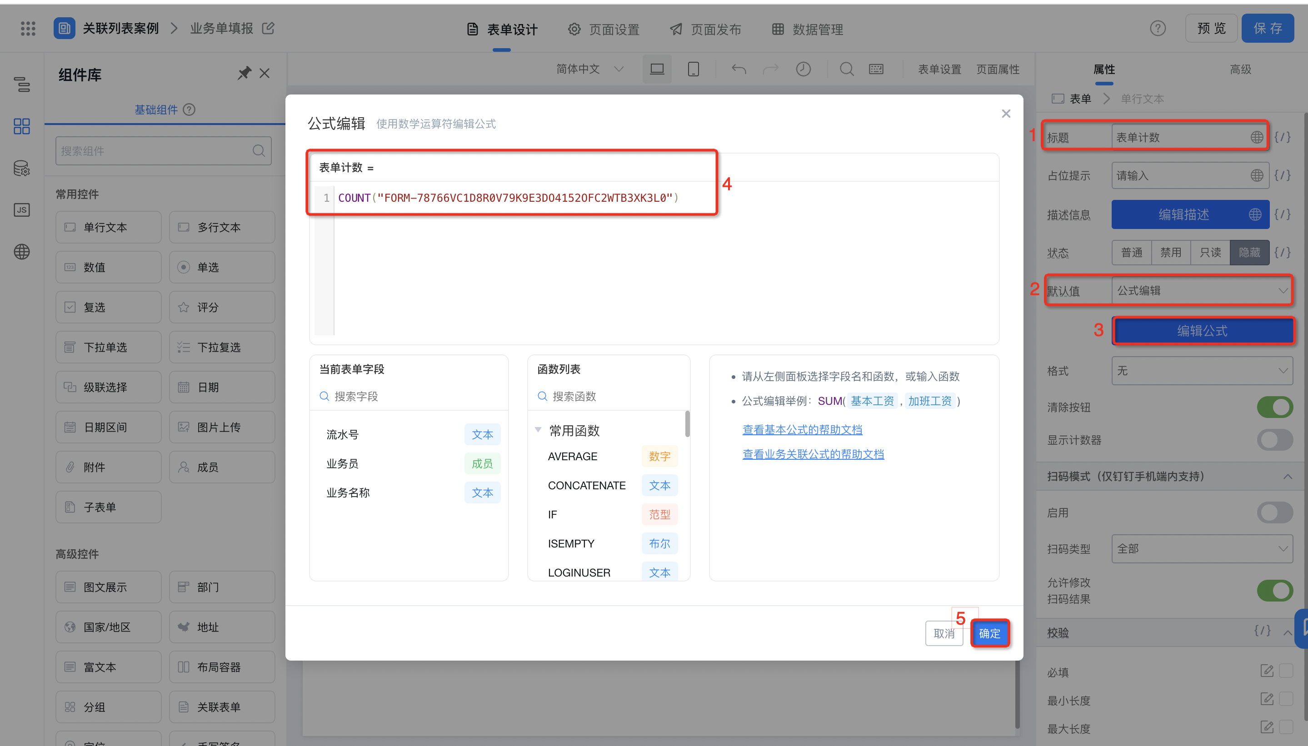Click variable binding icon next to 状态
1308x746 pixels.
1283,252
